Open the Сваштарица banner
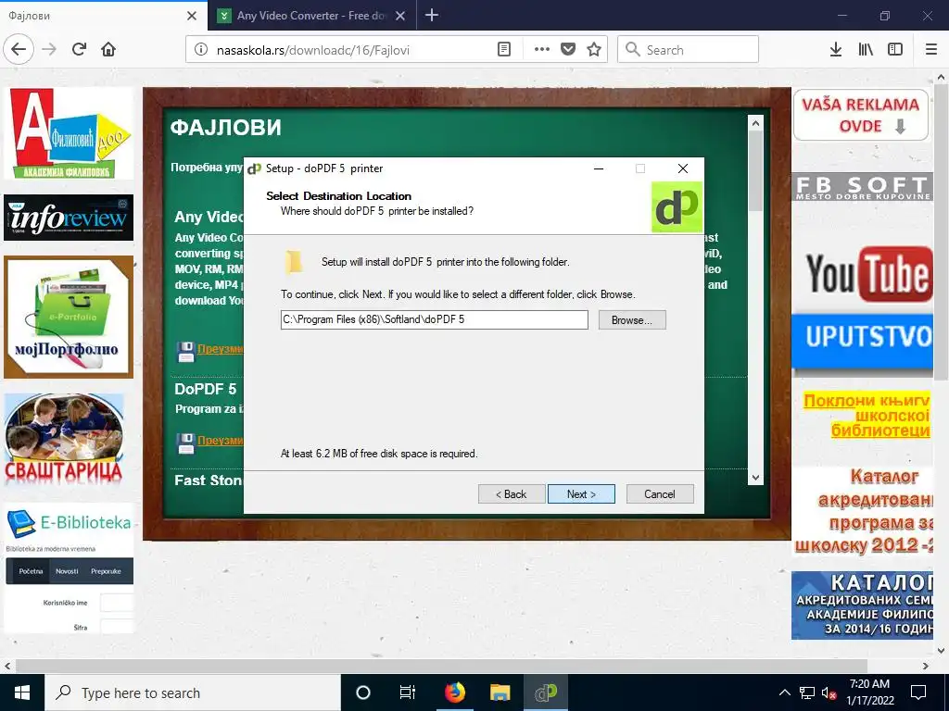The image size is (949, 711). pos(64,440)
